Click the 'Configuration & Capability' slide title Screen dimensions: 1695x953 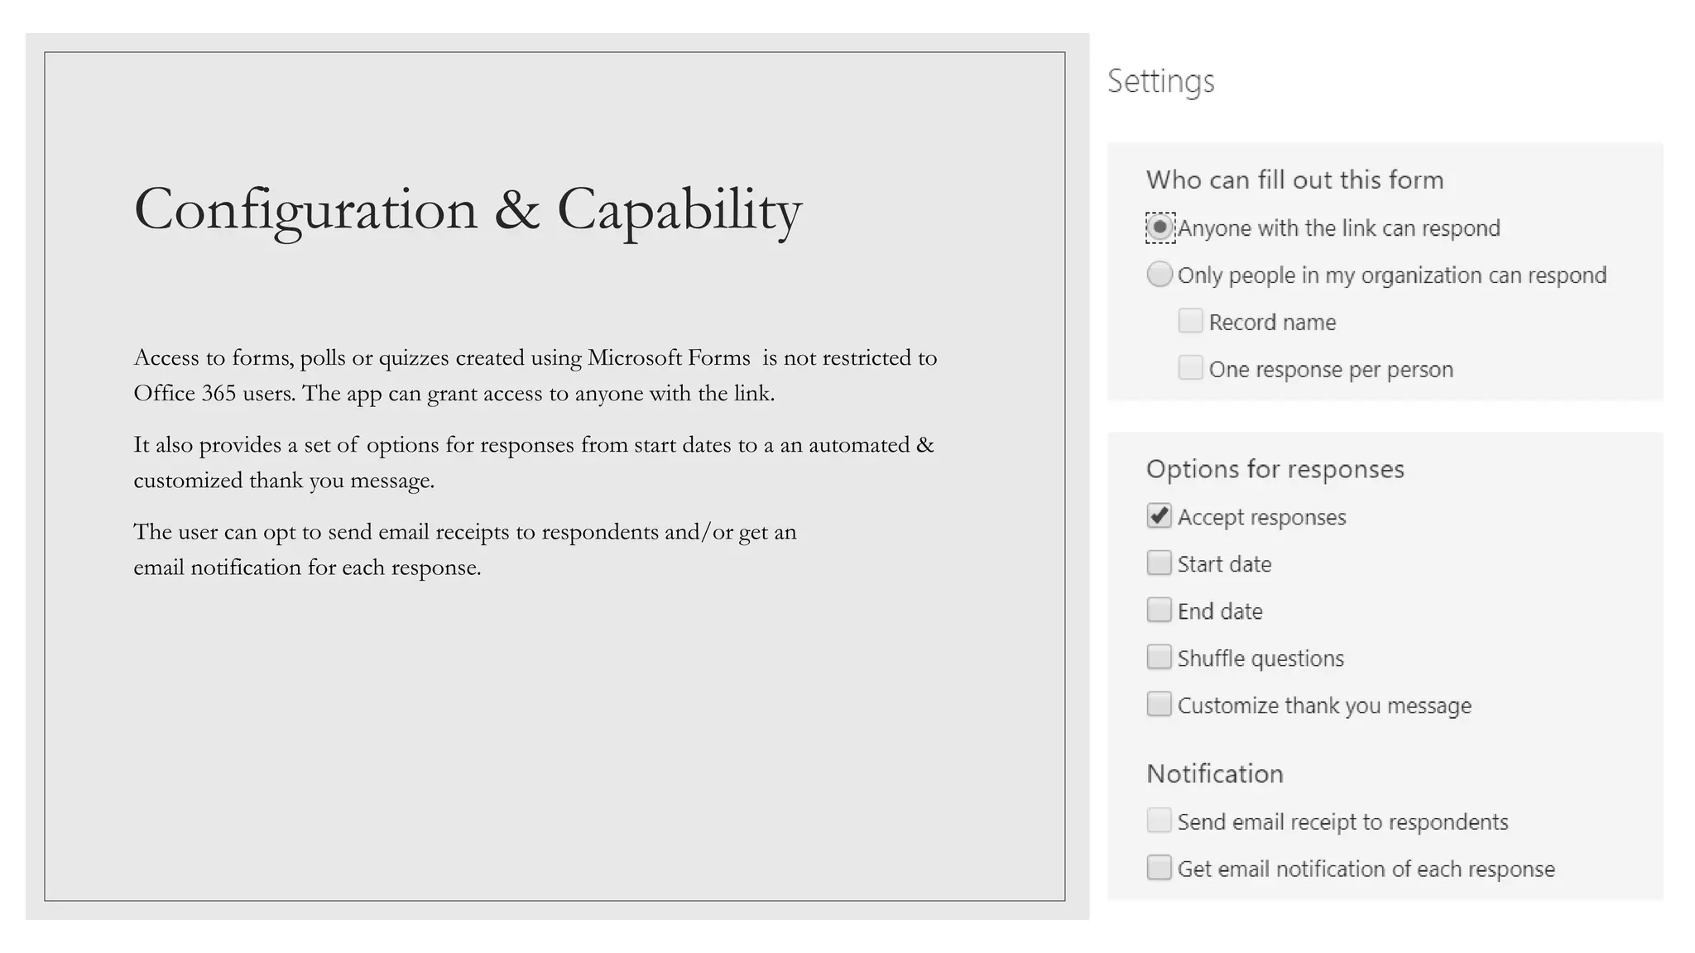[468, 209]
